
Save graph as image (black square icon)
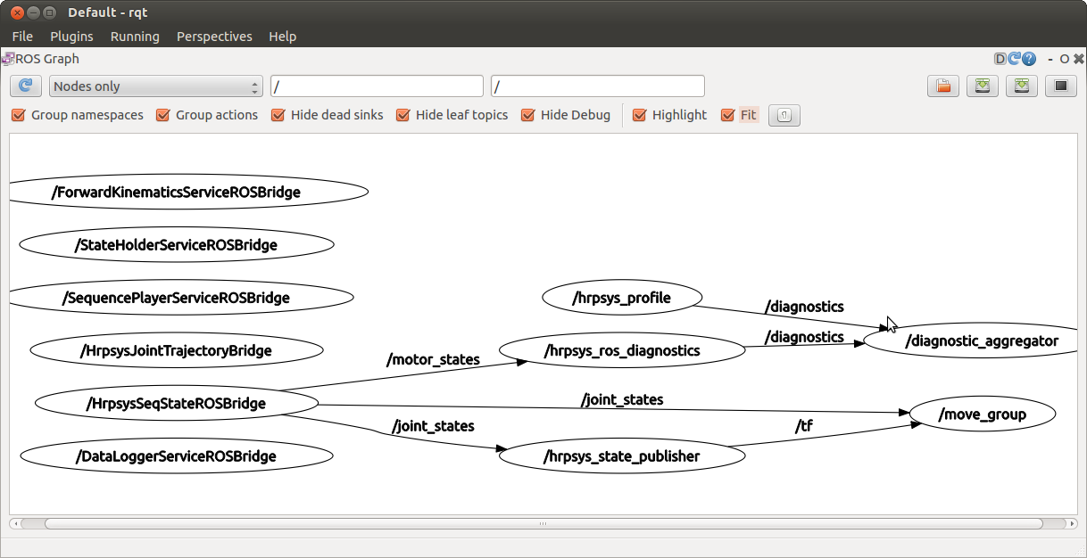(1061, 86)
